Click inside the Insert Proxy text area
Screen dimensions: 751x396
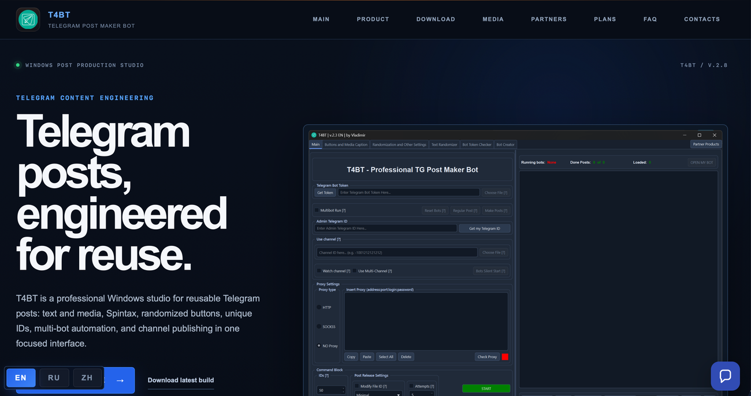point(426,321)
